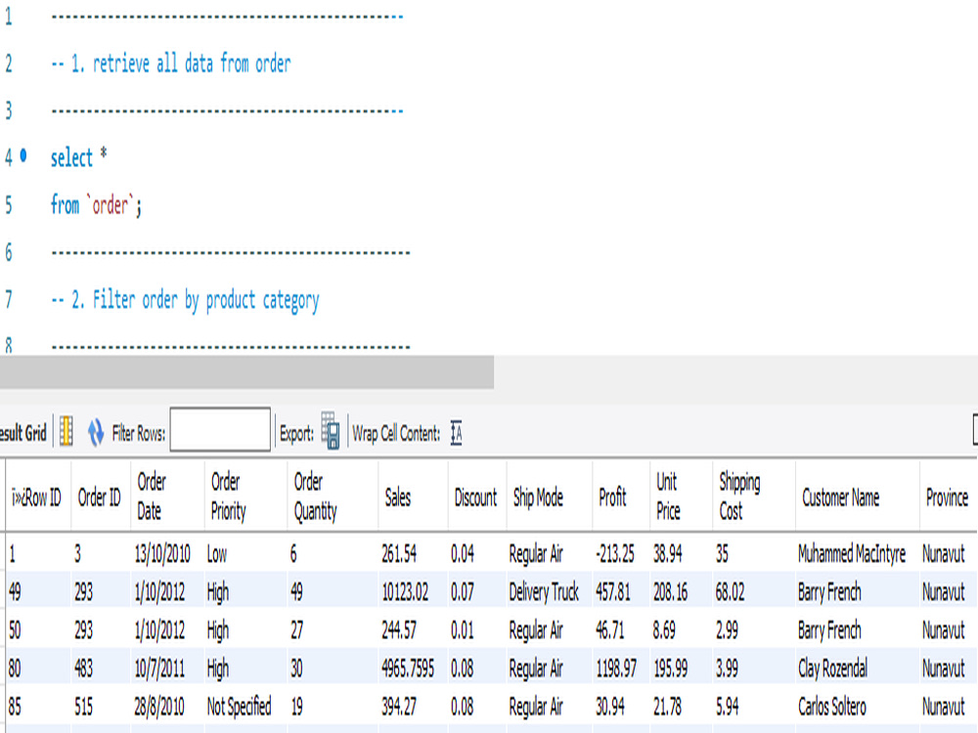Click the blue breakpoint dot on line 4
Screen dimensions: 978x733
[23, 154]
